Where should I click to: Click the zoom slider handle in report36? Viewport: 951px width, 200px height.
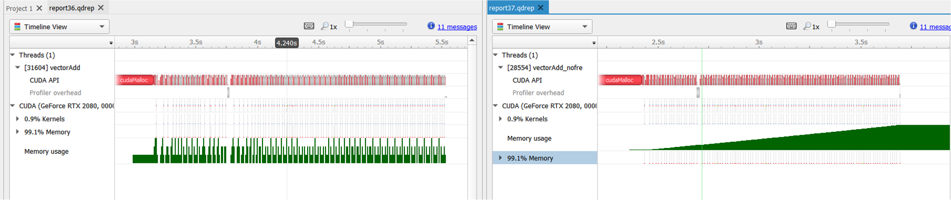(x=349, y=24)
